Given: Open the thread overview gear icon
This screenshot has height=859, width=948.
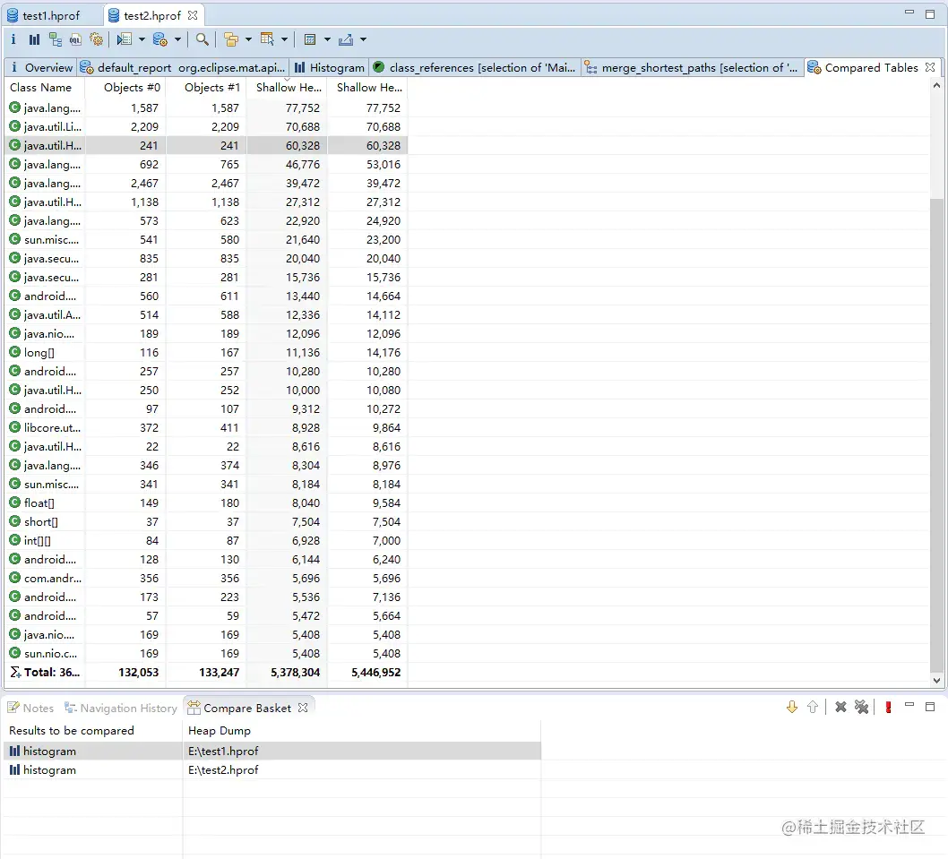Looking at the screenshot, I should [x=96, y=39].
